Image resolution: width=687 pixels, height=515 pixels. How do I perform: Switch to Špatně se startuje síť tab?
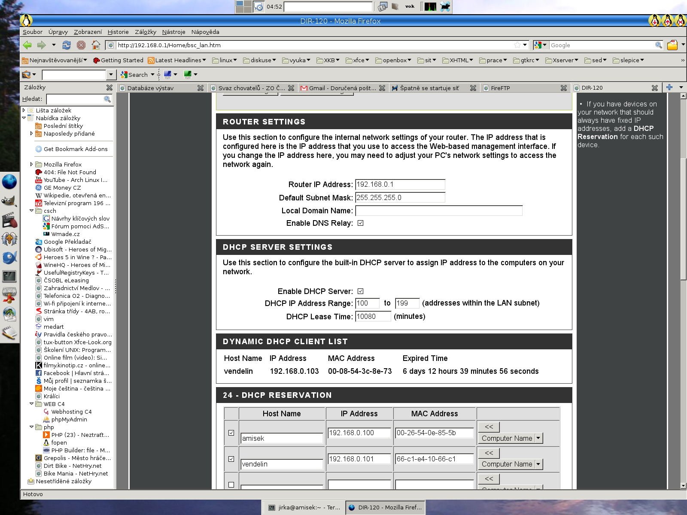pos(429,88)
